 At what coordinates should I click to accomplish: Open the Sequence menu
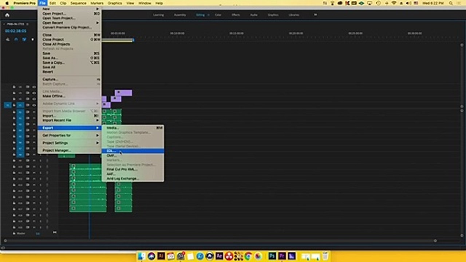pos(78,3)
